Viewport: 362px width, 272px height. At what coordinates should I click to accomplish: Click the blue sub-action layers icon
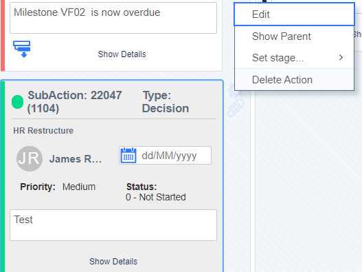(22, 49)
